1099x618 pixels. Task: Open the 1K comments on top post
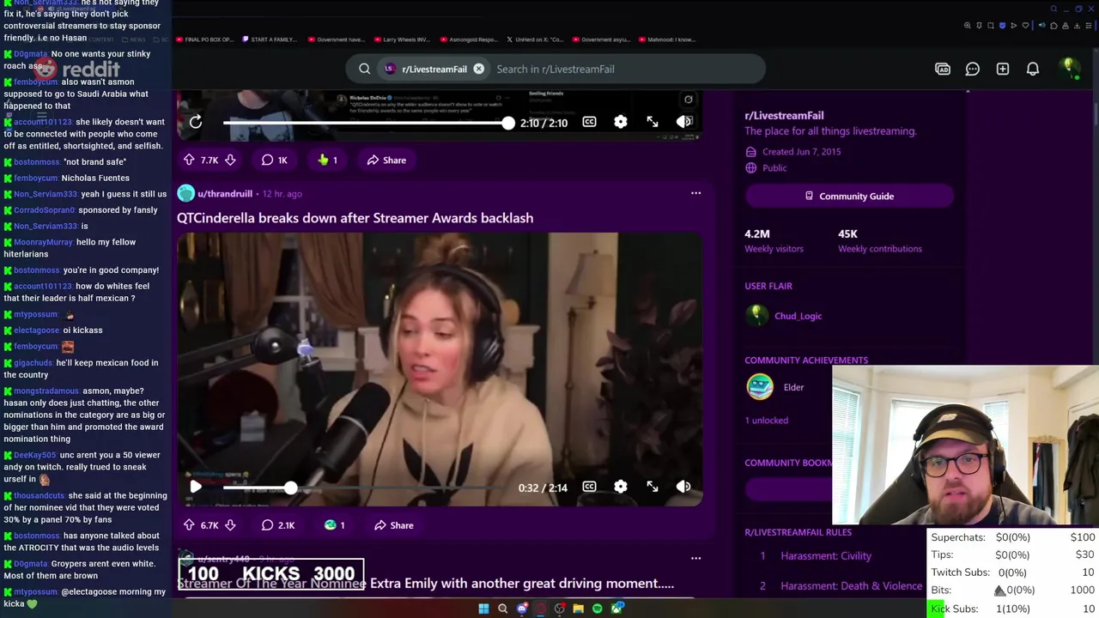[275, 160]
